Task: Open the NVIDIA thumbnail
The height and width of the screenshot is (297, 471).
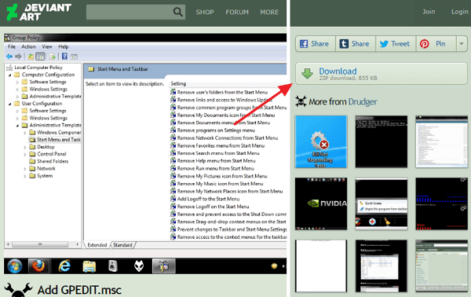Action: 321,203
